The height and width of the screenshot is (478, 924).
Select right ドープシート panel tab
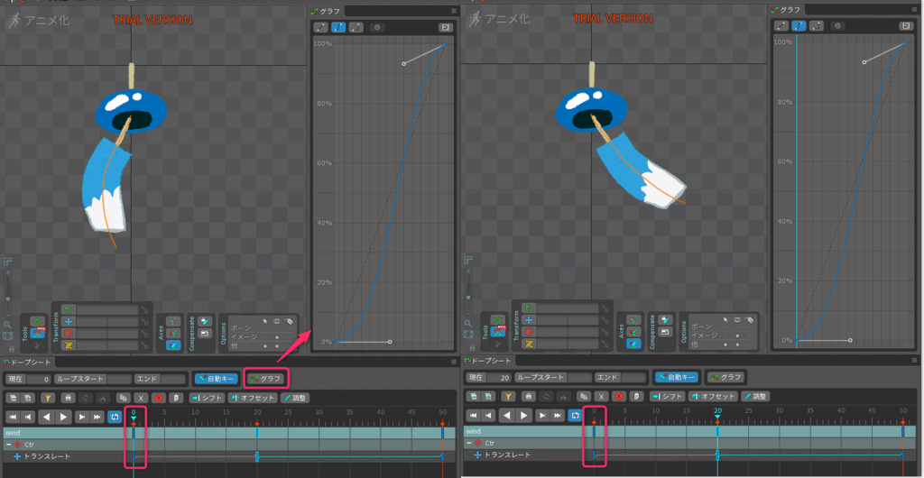click(488, 361)
